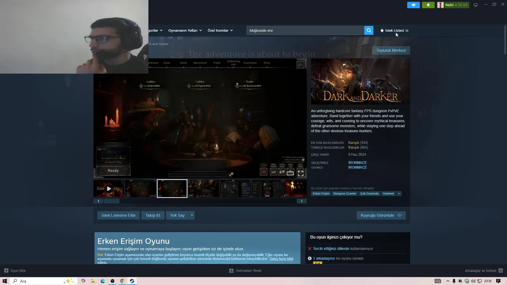Open the Dungeon Crawler tag

345,194
